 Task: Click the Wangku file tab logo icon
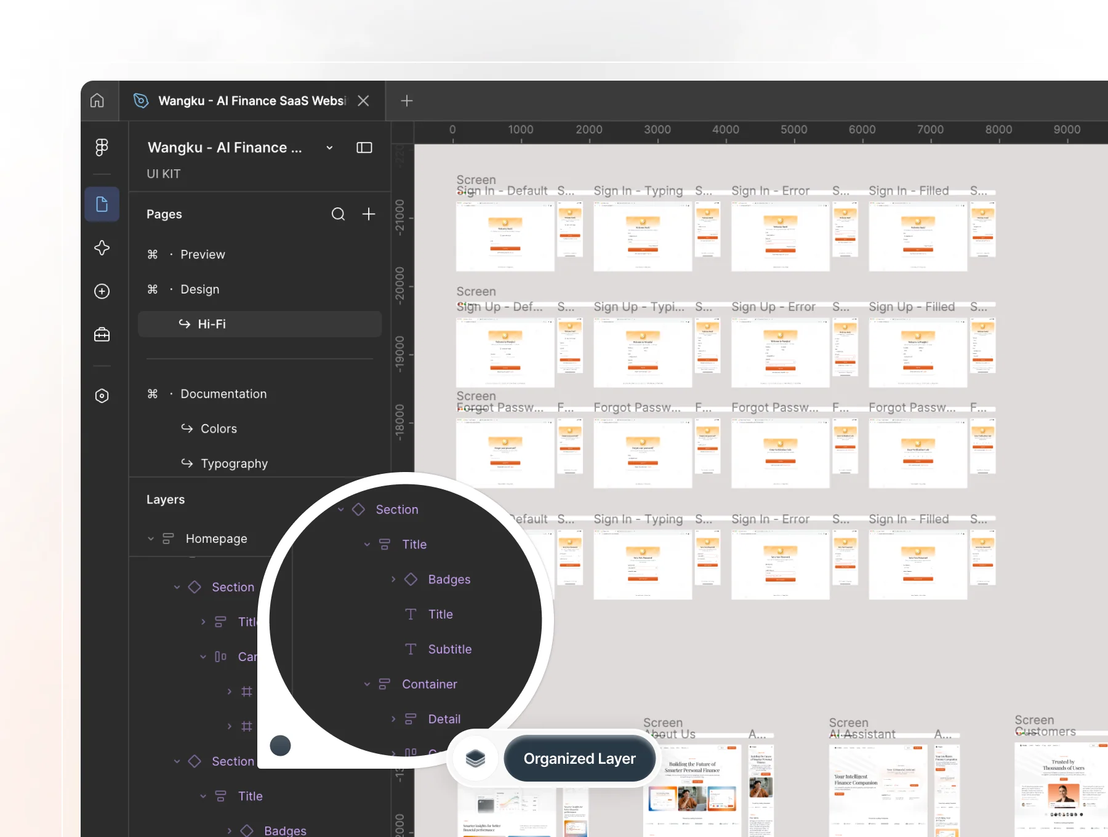tap(141, 100)
